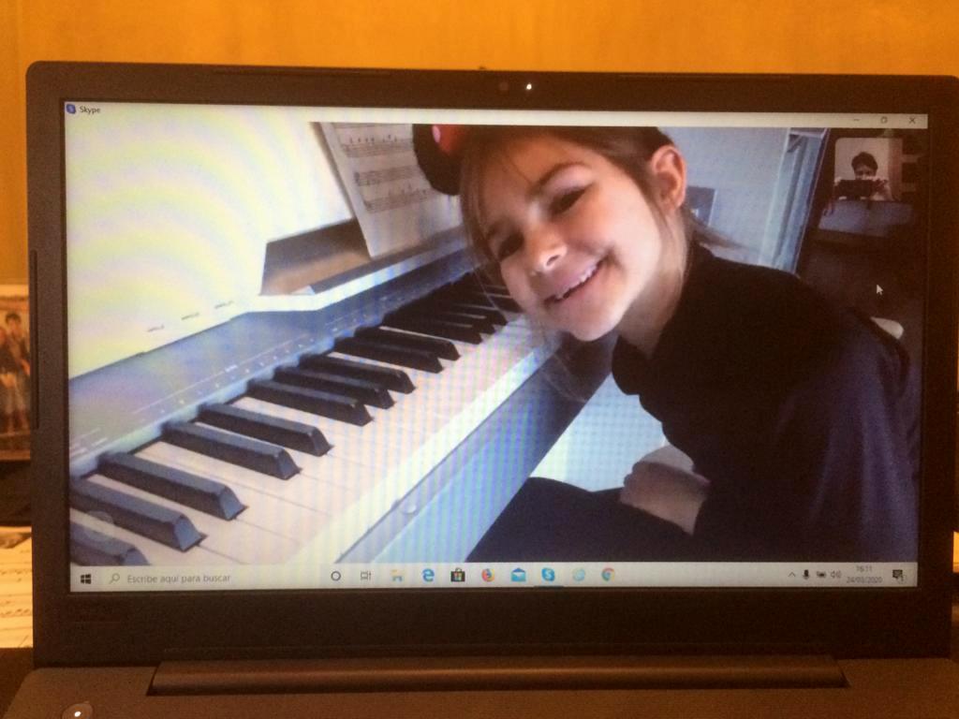Launch Google Chrome from the taskbar
The height and width of the screenshot is (719, 959).
(x=608, y=575)
